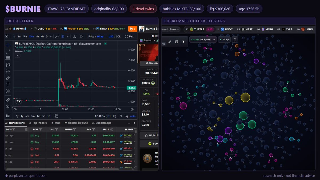Click the TradingView logo on chart
The image size is (320, 180).
(18, 101)
